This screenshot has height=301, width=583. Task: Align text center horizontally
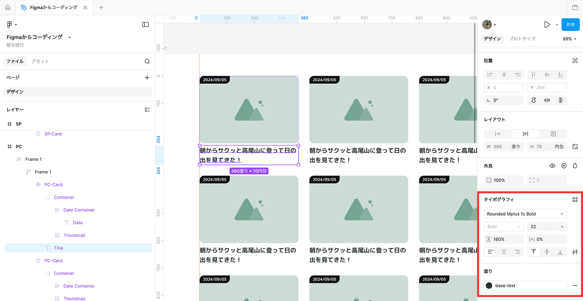[504, 252]
